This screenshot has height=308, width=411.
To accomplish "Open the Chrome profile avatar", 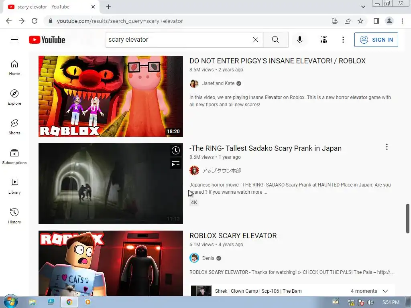I will [389, 21].
